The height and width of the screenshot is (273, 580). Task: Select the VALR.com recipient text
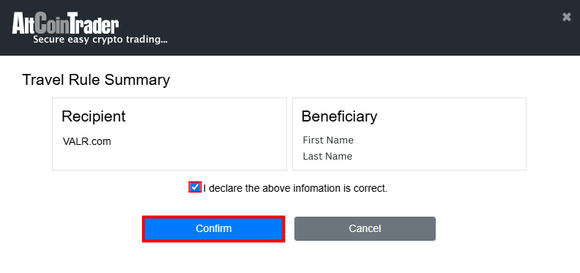[87, 141]
